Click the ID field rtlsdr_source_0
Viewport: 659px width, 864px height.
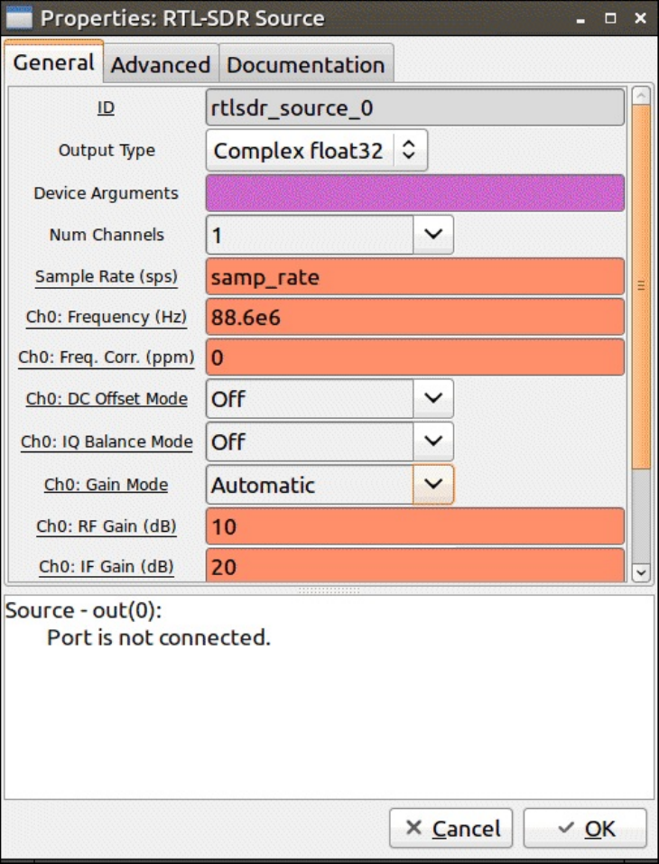coord(415,107)
